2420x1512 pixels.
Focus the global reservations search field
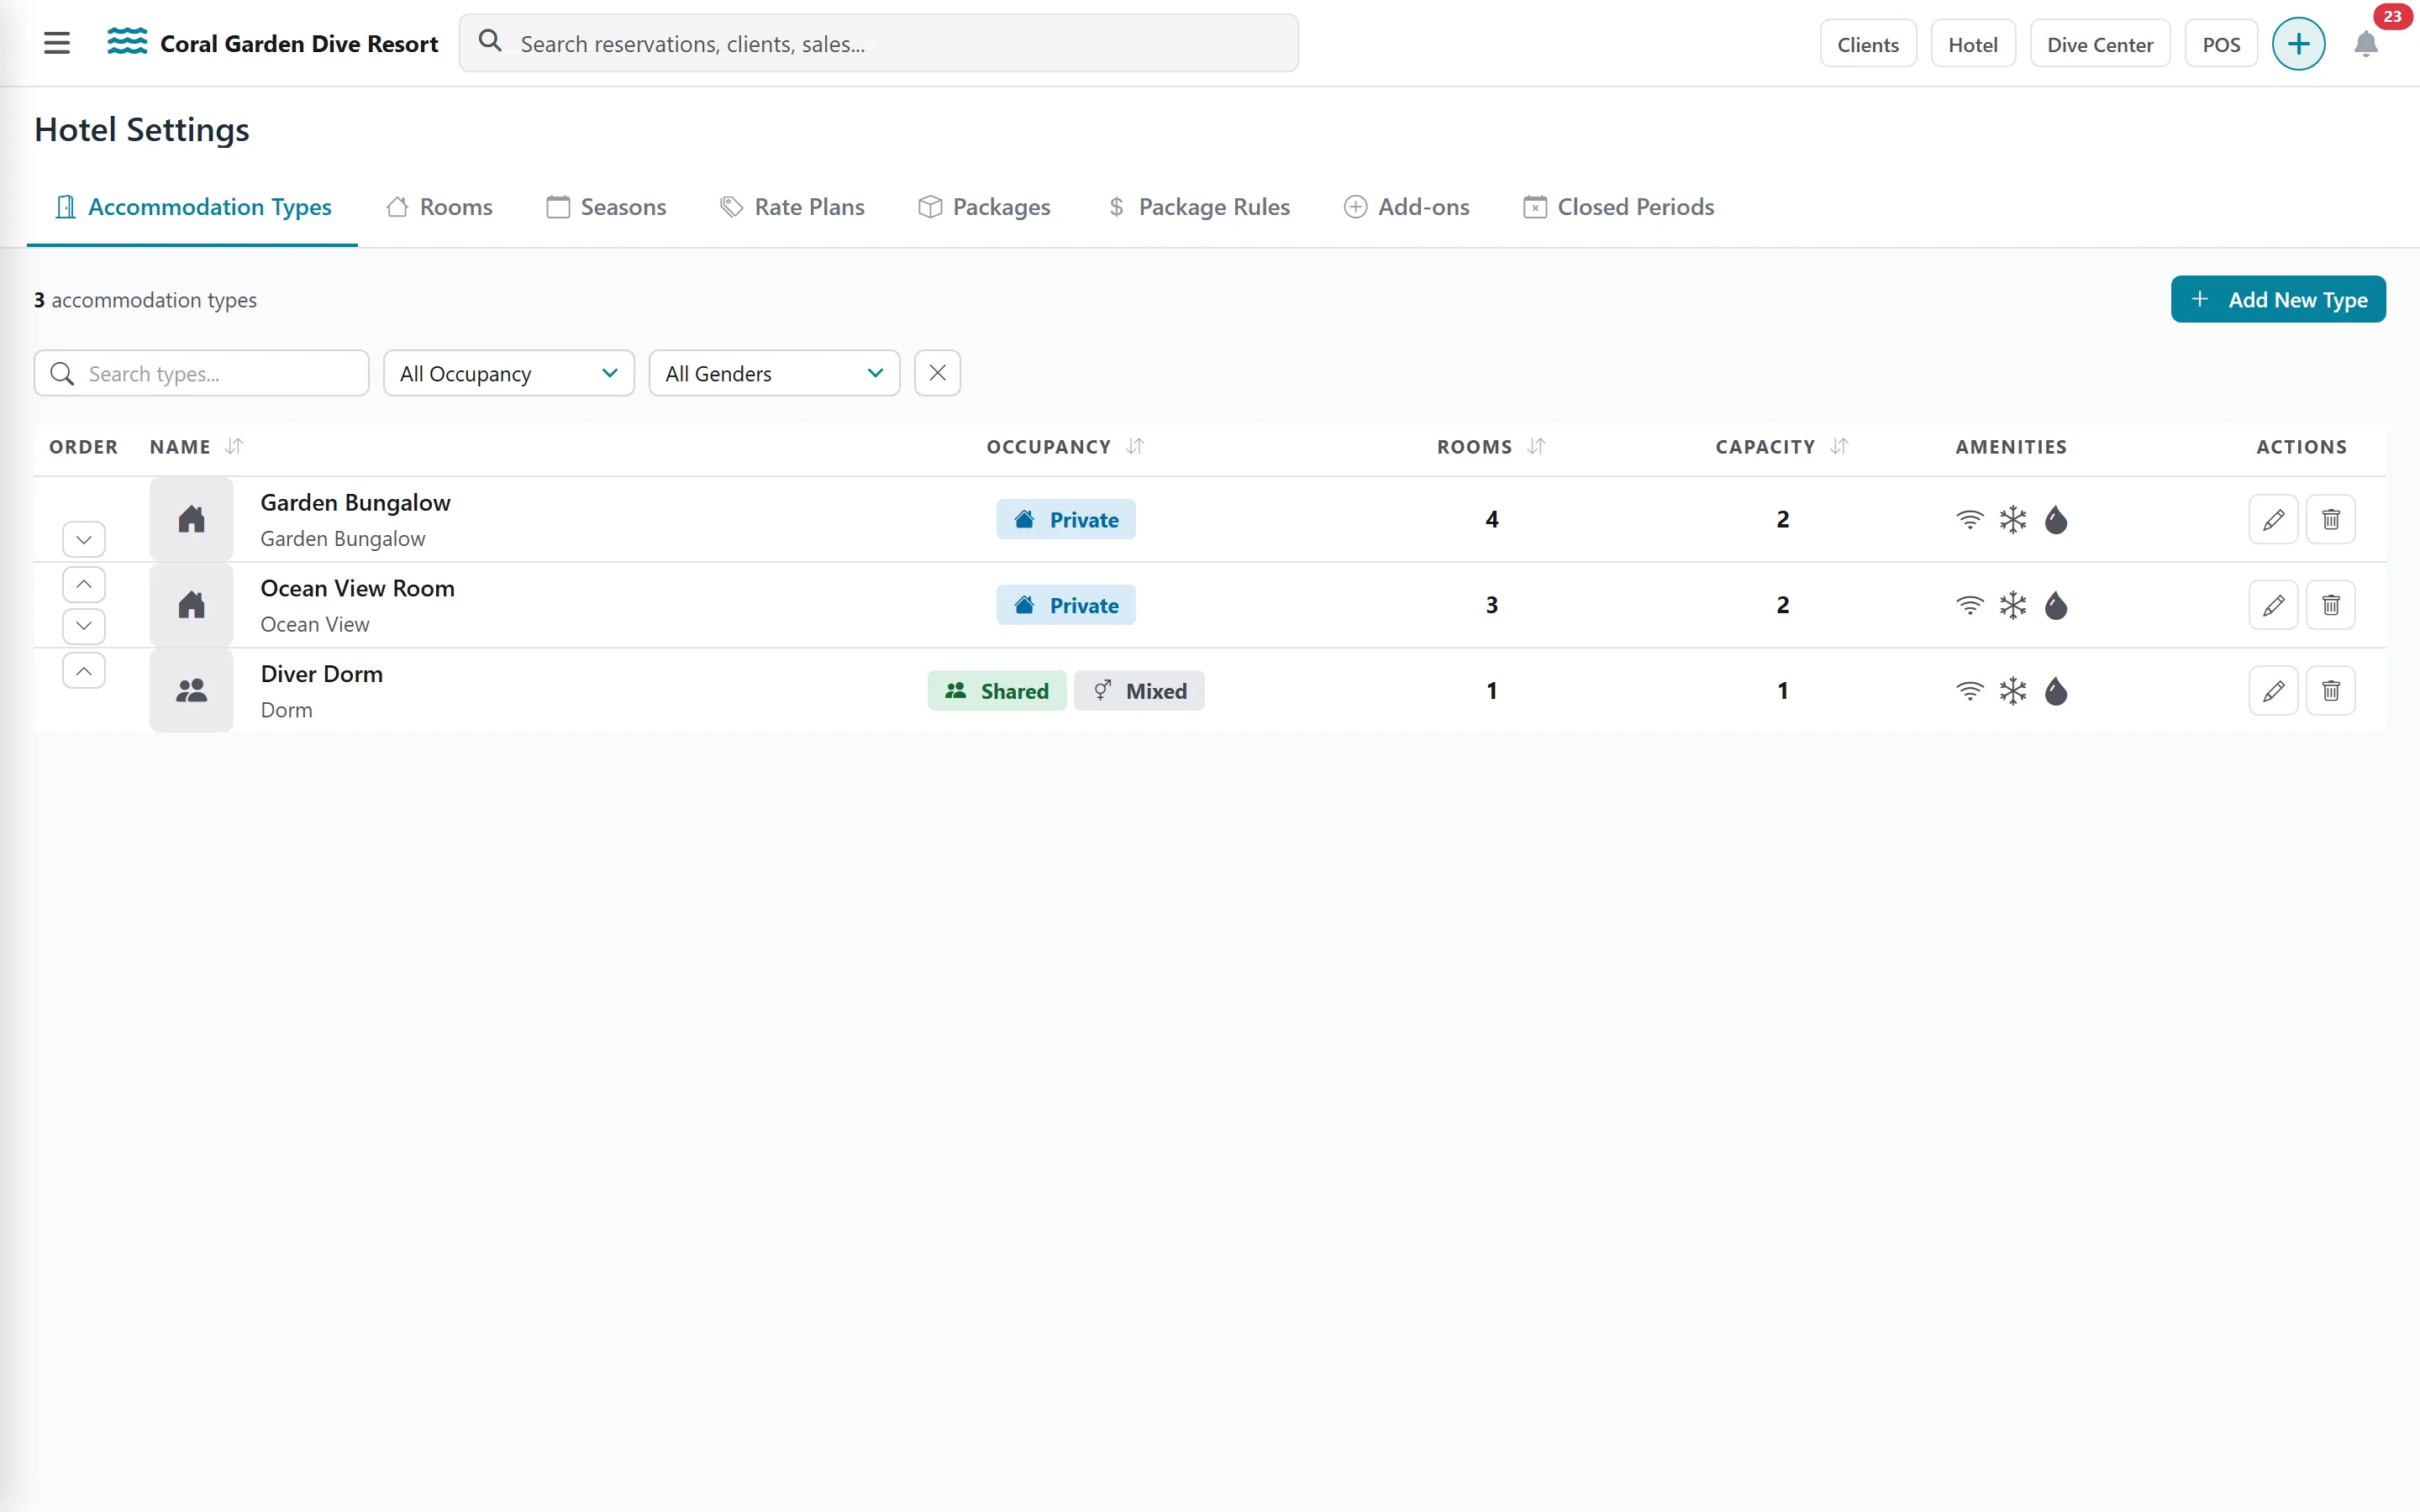pyautogui.click(x=878, y=43)
